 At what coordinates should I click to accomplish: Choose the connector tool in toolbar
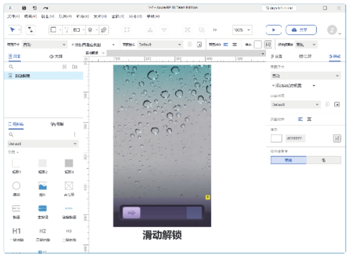pyautogui.click(x=30, y=29)
